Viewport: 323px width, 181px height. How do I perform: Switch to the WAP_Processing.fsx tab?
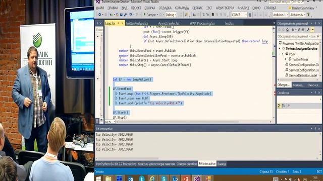pyautogui.click(x=202, y=24)
